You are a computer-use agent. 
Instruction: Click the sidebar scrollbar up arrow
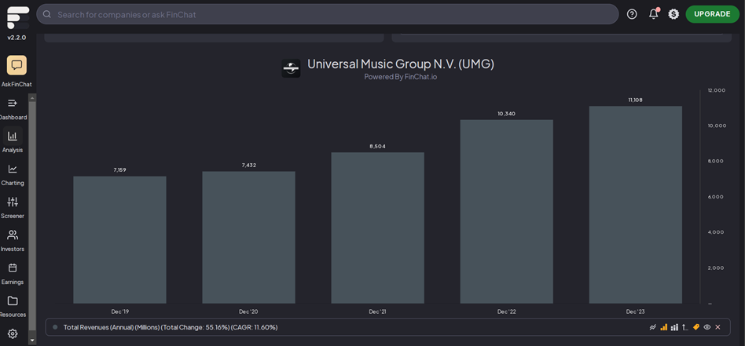[32, 98]
